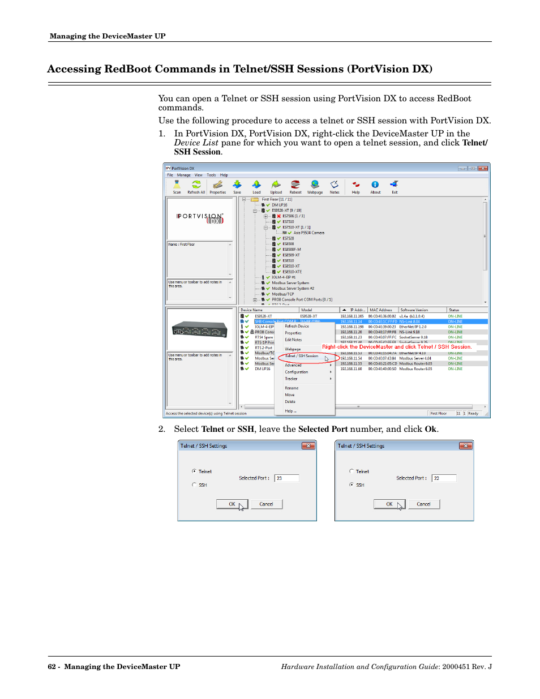Open the File menu
The image size is (540, 699).
click(x=170, y=175)
